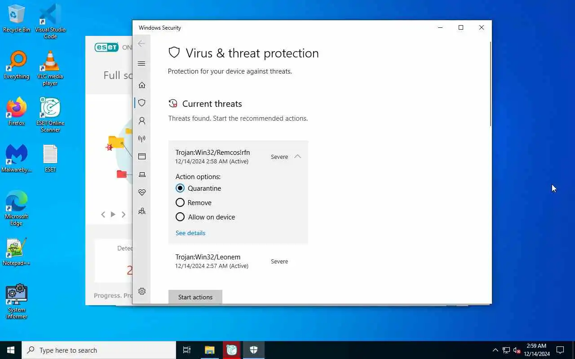575x359 pixels.
Task: Click the Current threats heading
Action: [x=212, y=104]
